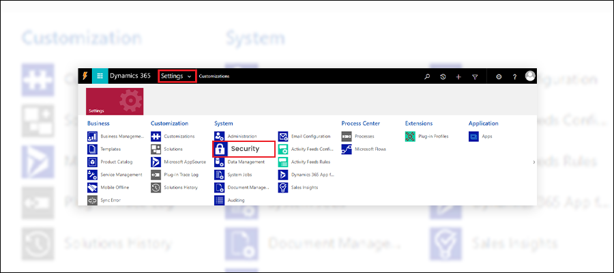Click the Solutions History icon
The height and width of the screenshot is (273, 614).
156,188
